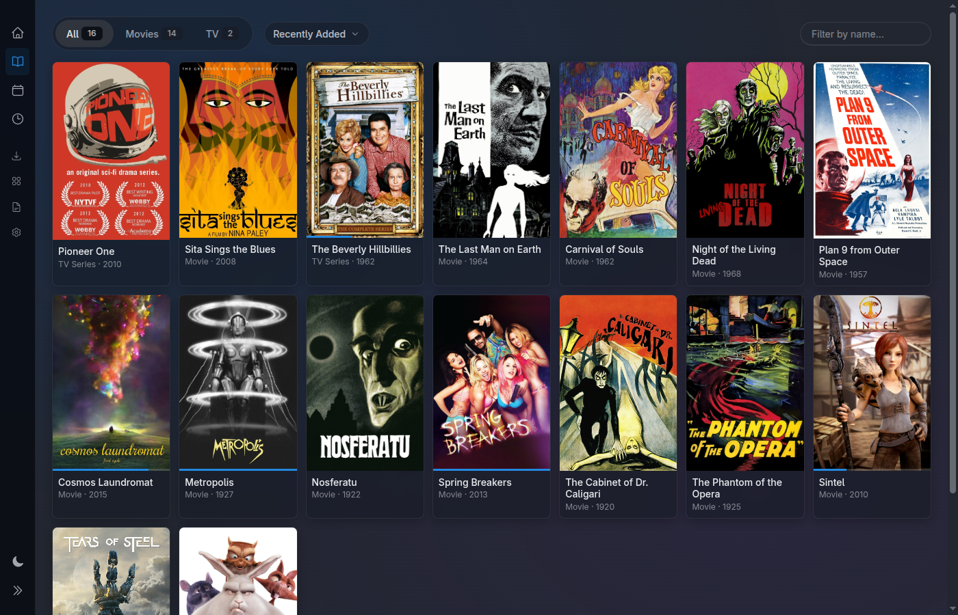Open Nosferatu poster
The image size is (958, 615).
pyautogui.click(x=365, y=383)
